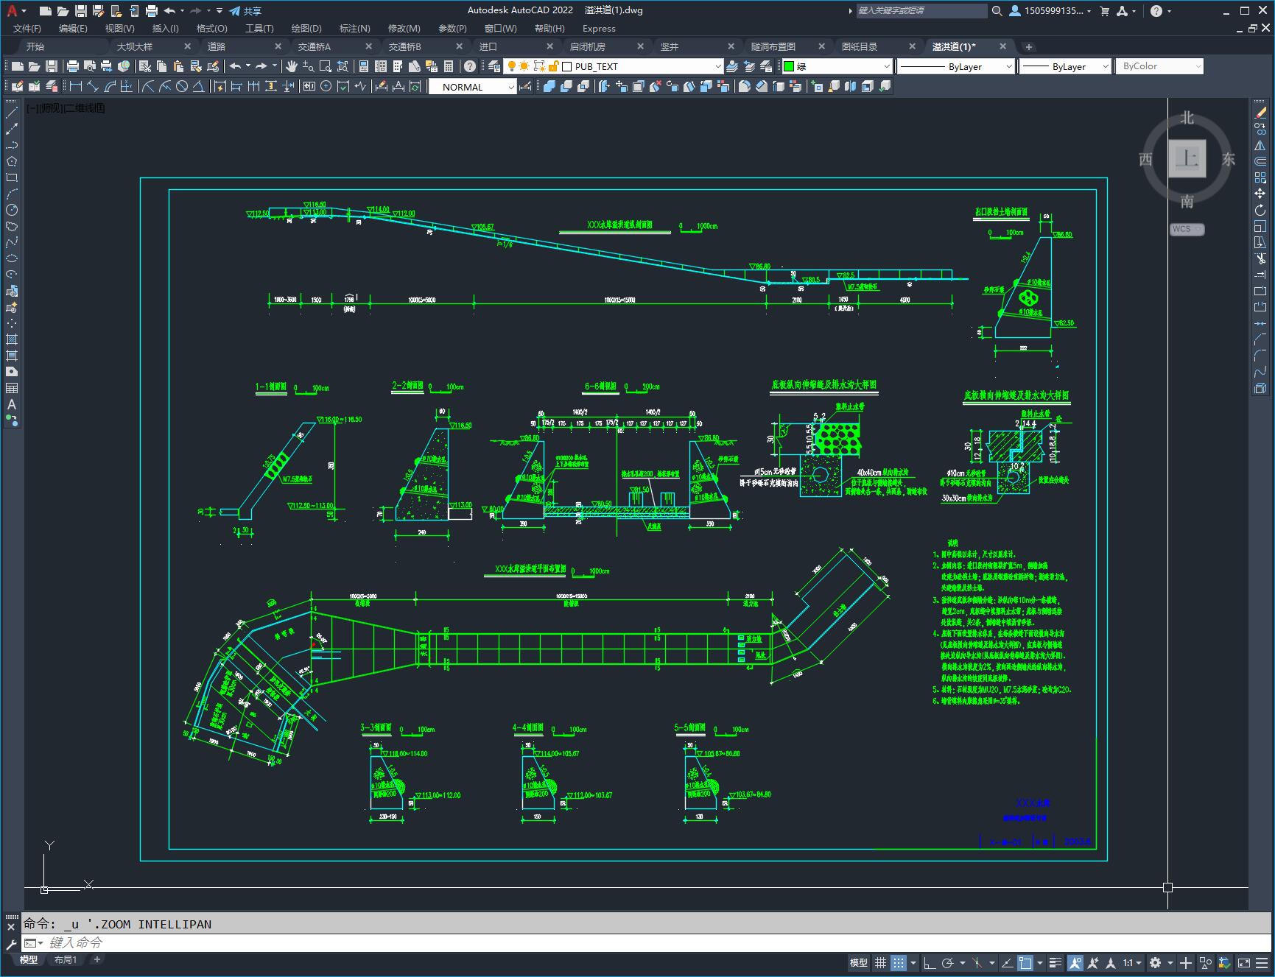The width and height of the screenshot is (1275, 977).
Task: Open the NORMAL dimension style dropdown
Action: click(x=472, y=87)
